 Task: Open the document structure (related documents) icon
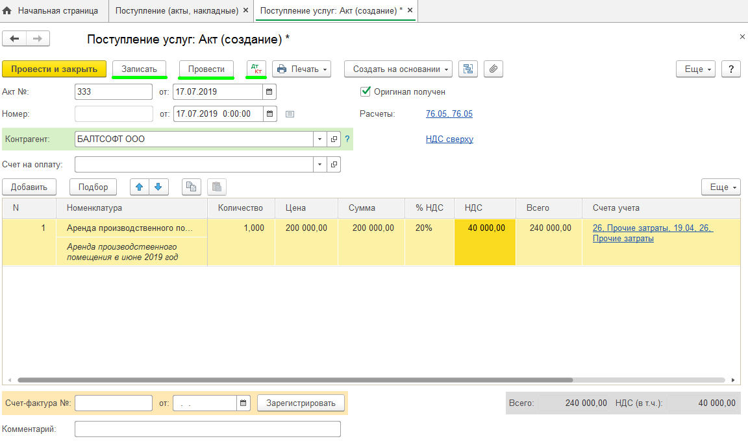point(468,69)
